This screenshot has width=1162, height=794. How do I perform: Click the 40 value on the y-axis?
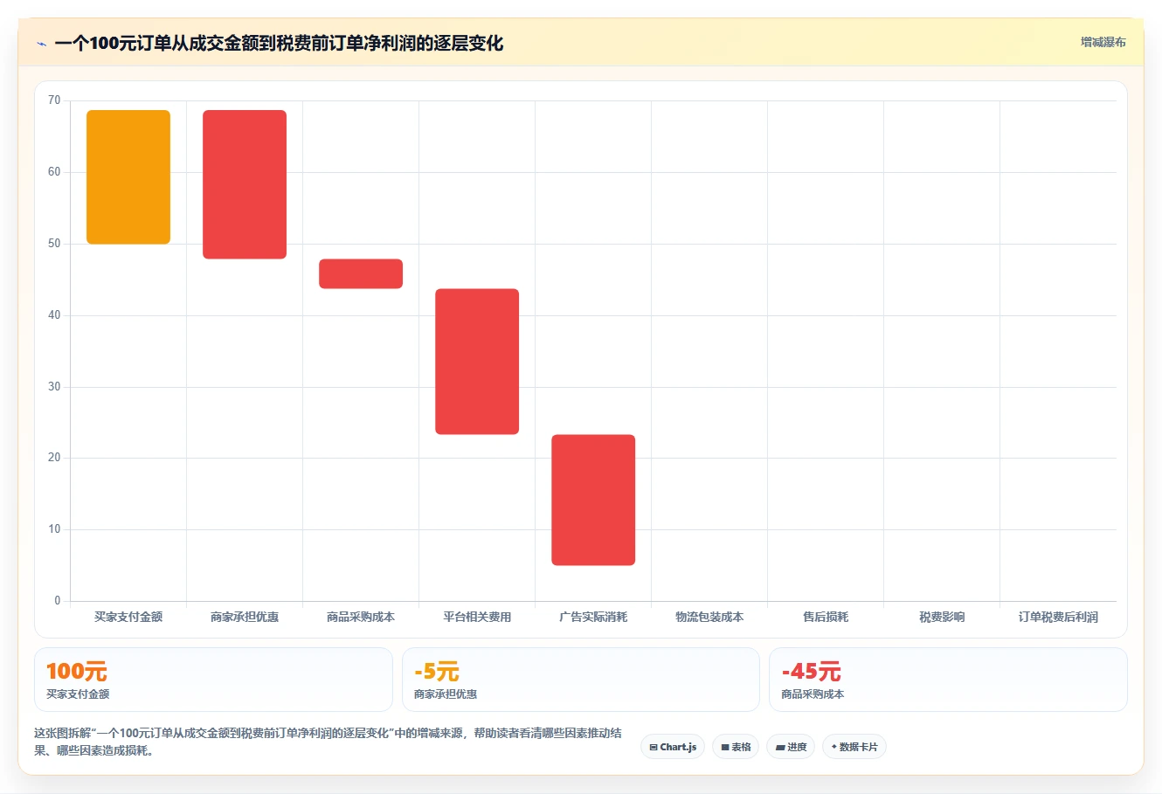click(54, 315)
